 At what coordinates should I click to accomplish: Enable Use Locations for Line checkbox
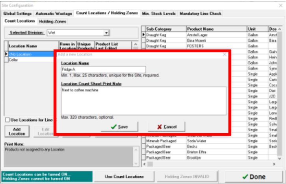click(x=7, y=120)
